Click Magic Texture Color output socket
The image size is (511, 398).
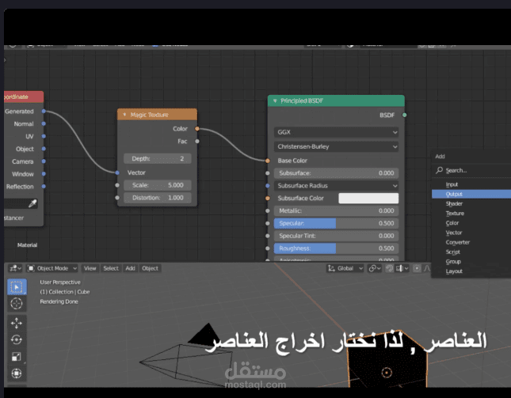(196, 129)
